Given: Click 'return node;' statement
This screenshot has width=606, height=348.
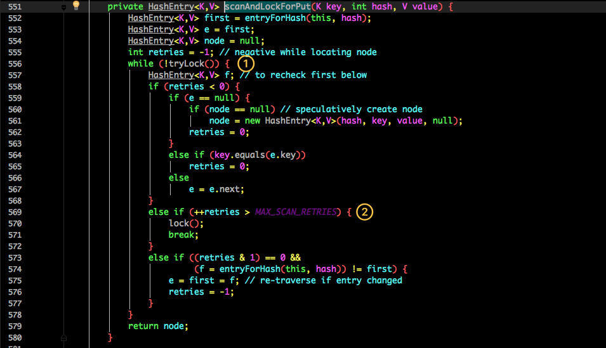Looking at the screenshot, I should pos(158,326).
